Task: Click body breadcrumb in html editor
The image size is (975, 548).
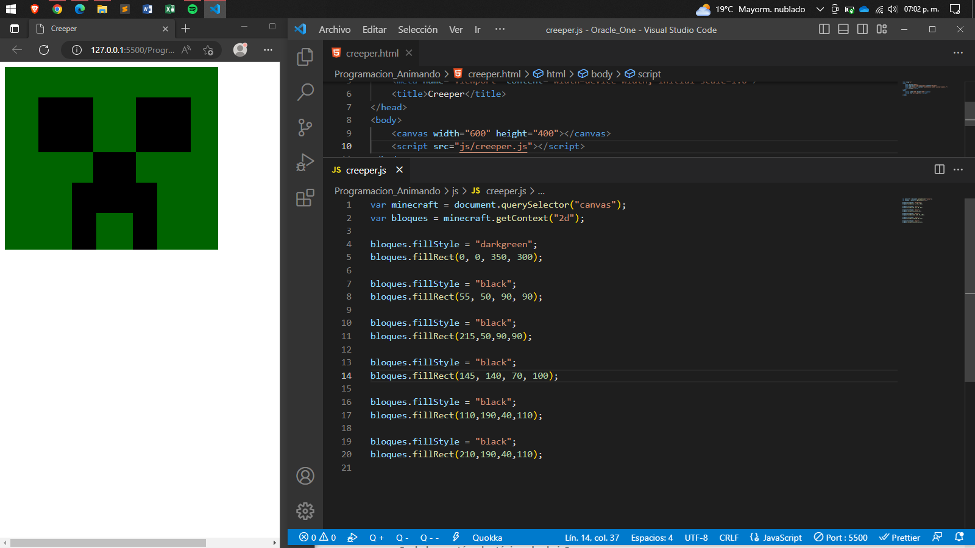Action: (595, 74)
